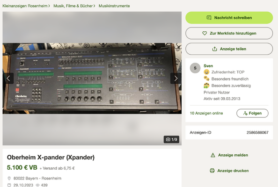
Task: Add listing to Merkliste
Action: coord(229,33)
